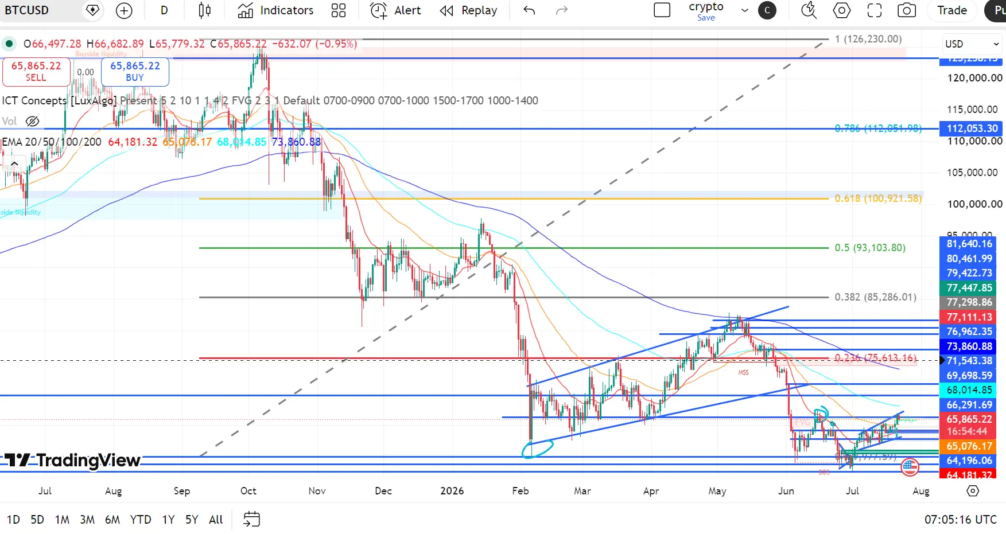Open the Indicators dialog
The image size is (1006, 534).
coord(276,10)
